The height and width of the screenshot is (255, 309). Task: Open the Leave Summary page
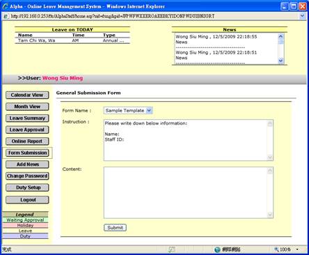[x=27, y=118]
